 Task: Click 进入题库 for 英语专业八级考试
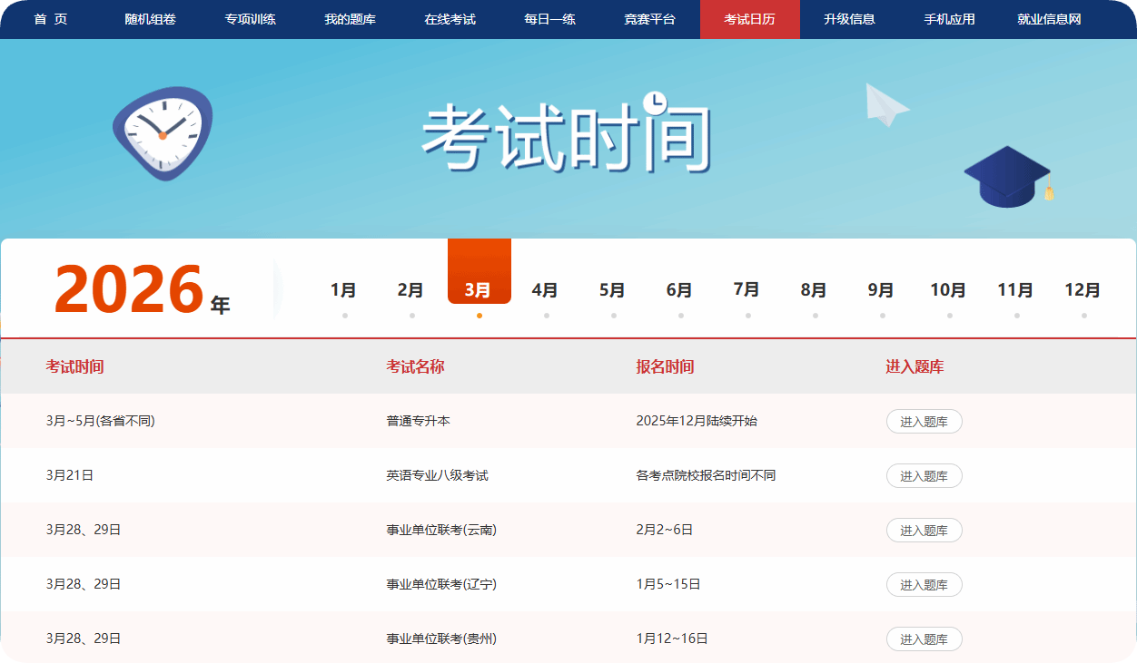tap(924, 476)
